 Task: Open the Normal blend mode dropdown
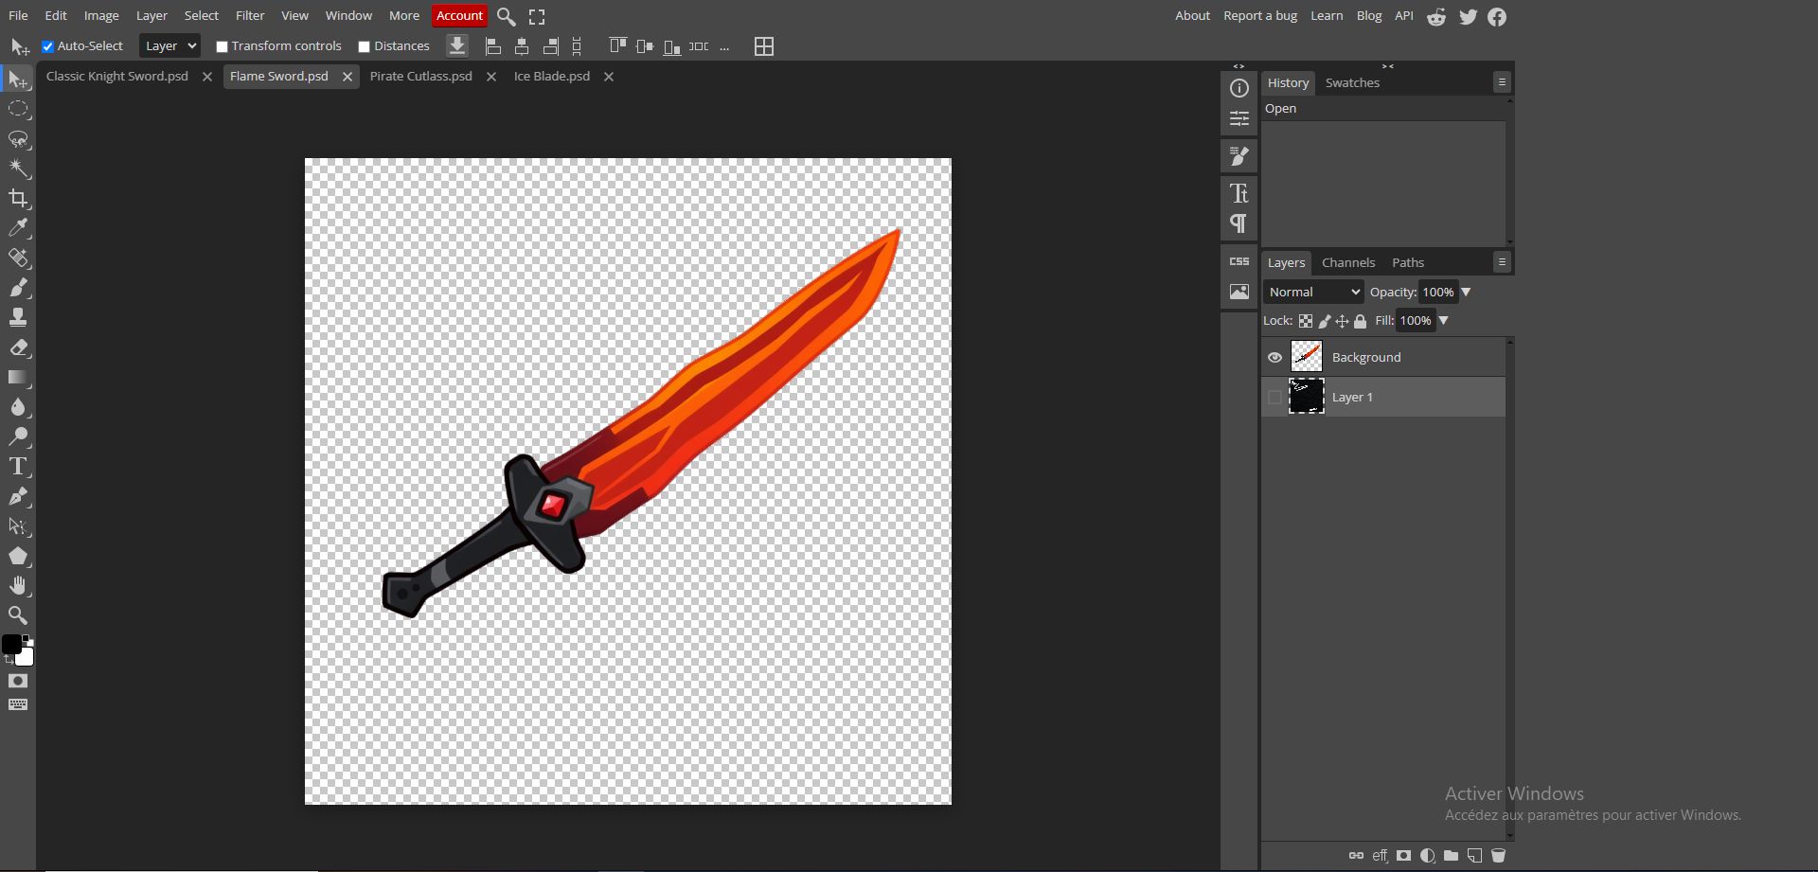click(x=1313, y=293)
